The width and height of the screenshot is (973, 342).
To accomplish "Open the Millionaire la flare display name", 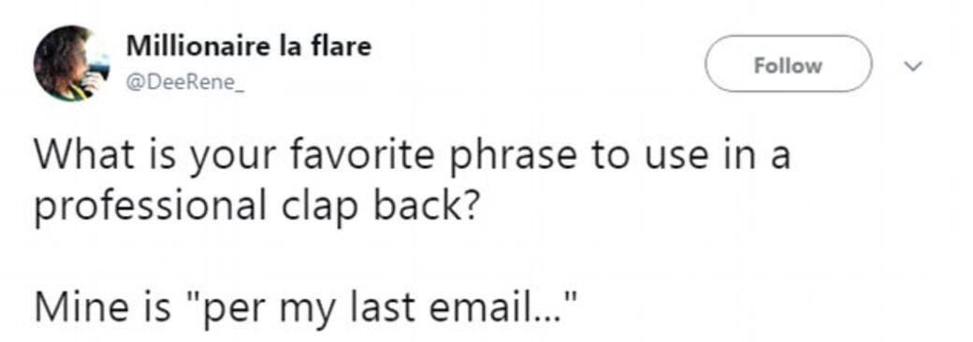I will 249,47.
